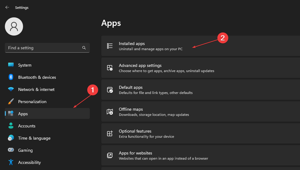Click the Bluetooth icon in sidebar
The image size is (300, 170).
coord(11,77)
